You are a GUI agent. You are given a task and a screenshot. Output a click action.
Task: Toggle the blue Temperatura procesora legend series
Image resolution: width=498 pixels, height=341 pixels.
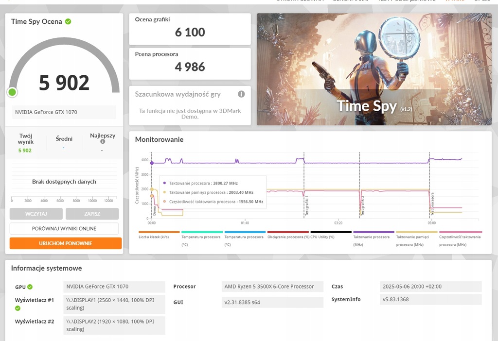tap(245, 239)
